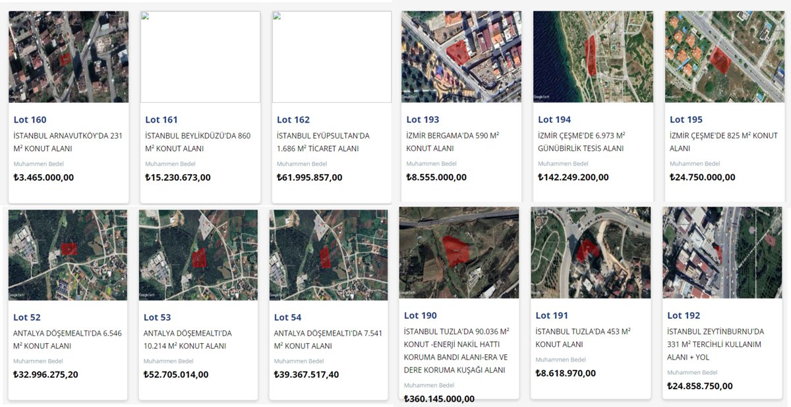
Task: Open İzmir Bergama'da 590 m² Konut Alanı listing
Action: point(452,142)
